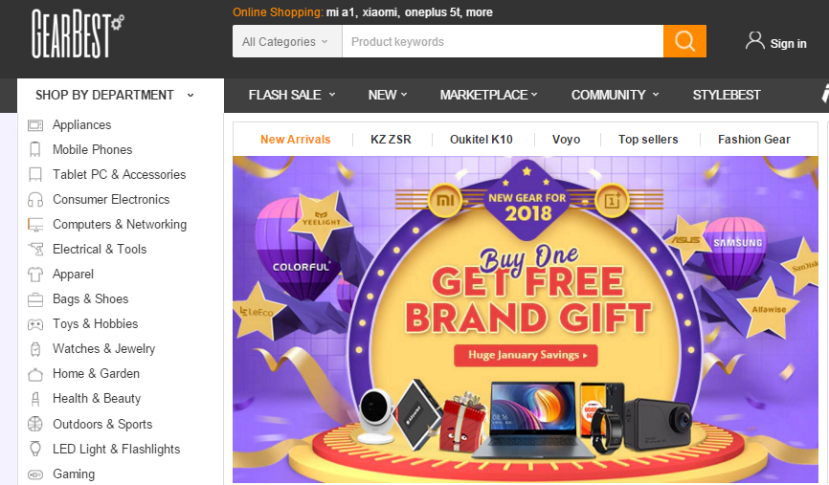Click into the Product keywords search field
This screenshot has width=829, height=485.
click(x=503, y=41)
